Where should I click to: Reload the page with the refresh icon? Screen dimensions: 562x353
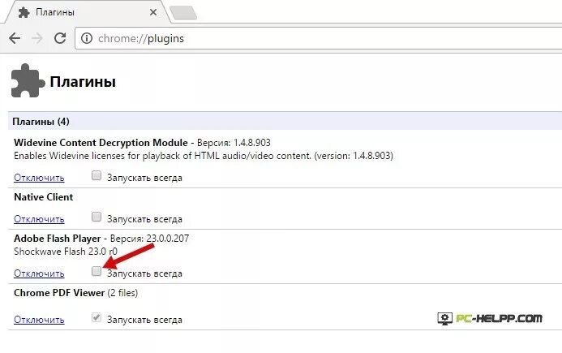[60, 38]
